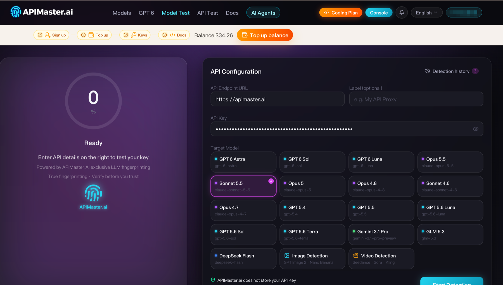Viewport: 503px width, 285px height.
Task: Open the English language dropdown
Action: (427, 13)
